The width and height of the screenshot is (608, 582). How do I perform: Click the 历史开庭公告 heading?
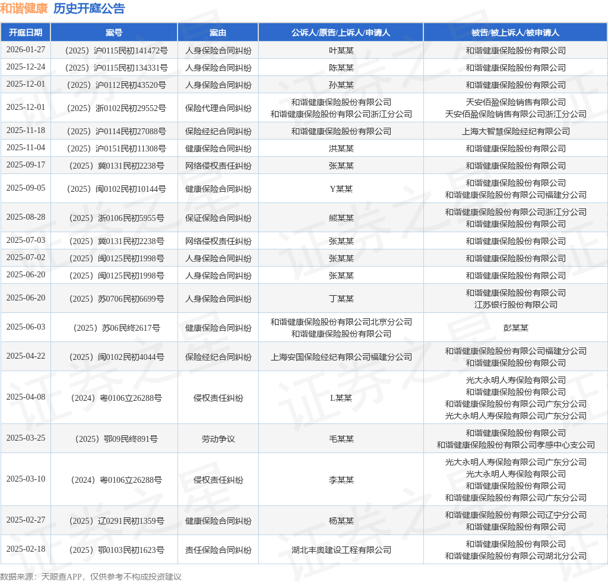pos(89,8)
